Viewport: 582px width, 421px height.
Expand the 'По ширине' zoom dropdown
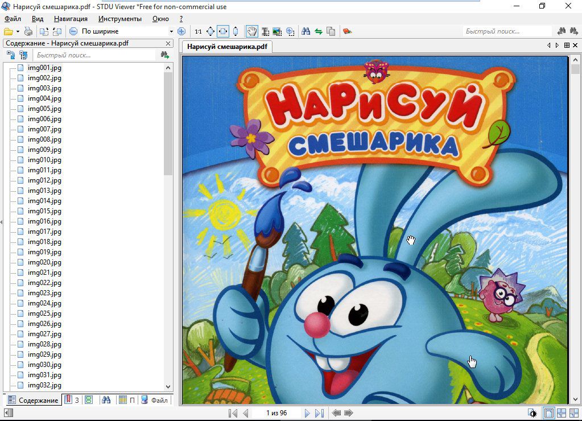(x=171, y=31)
